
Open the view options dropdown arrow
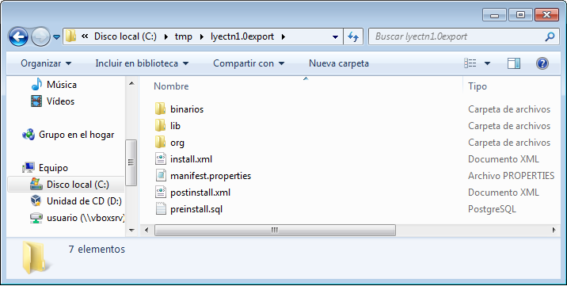(487, 63)
